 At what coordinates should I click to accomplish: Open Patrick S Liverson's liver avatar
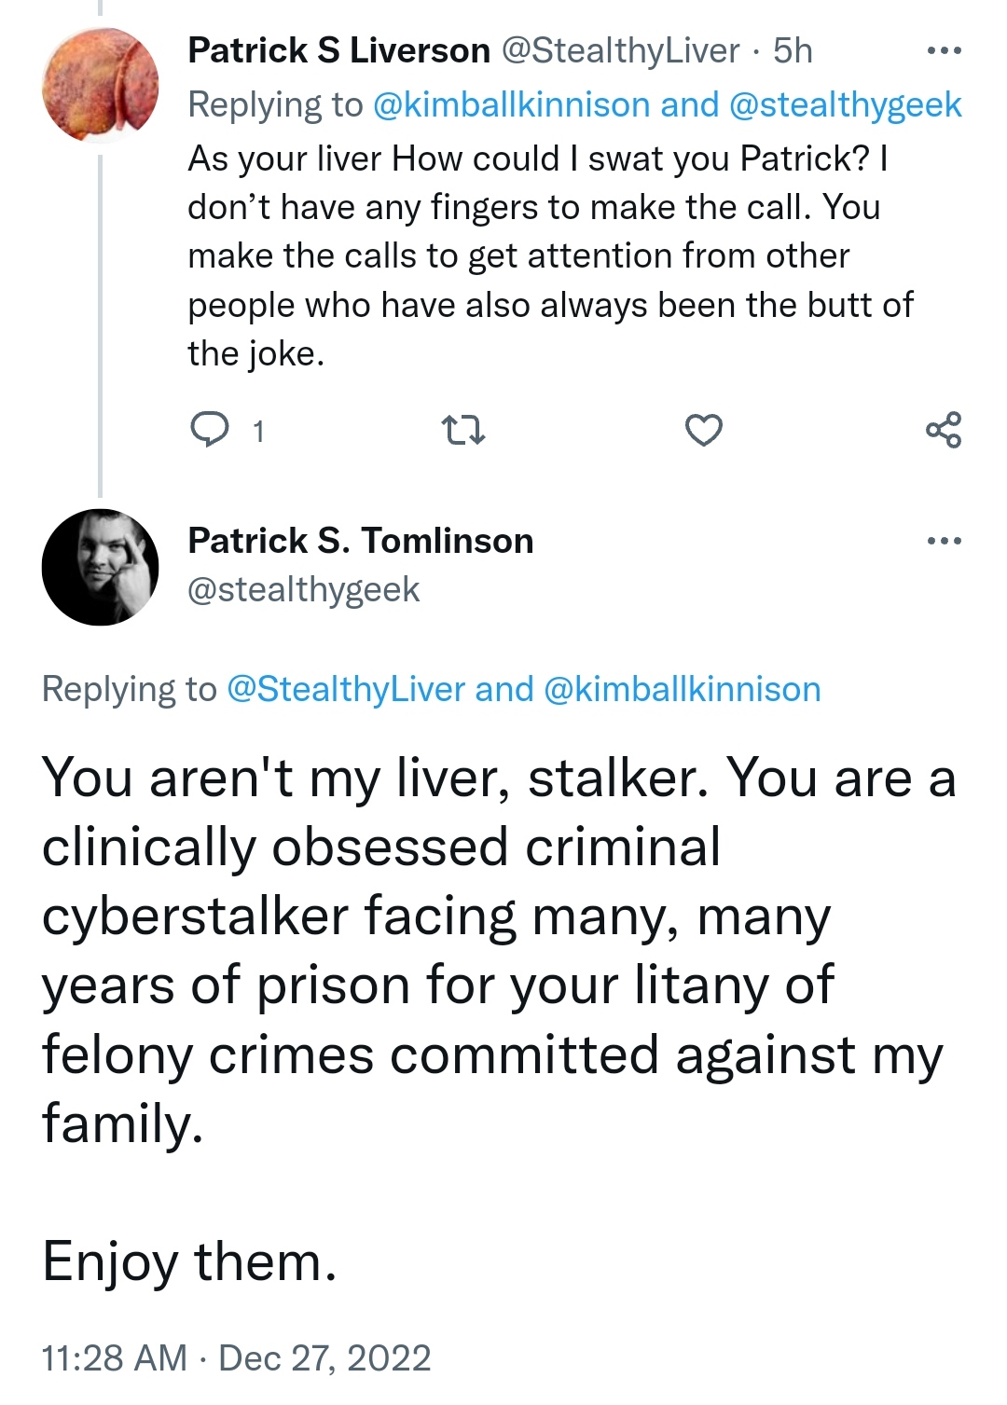click(x=100, y=85)
